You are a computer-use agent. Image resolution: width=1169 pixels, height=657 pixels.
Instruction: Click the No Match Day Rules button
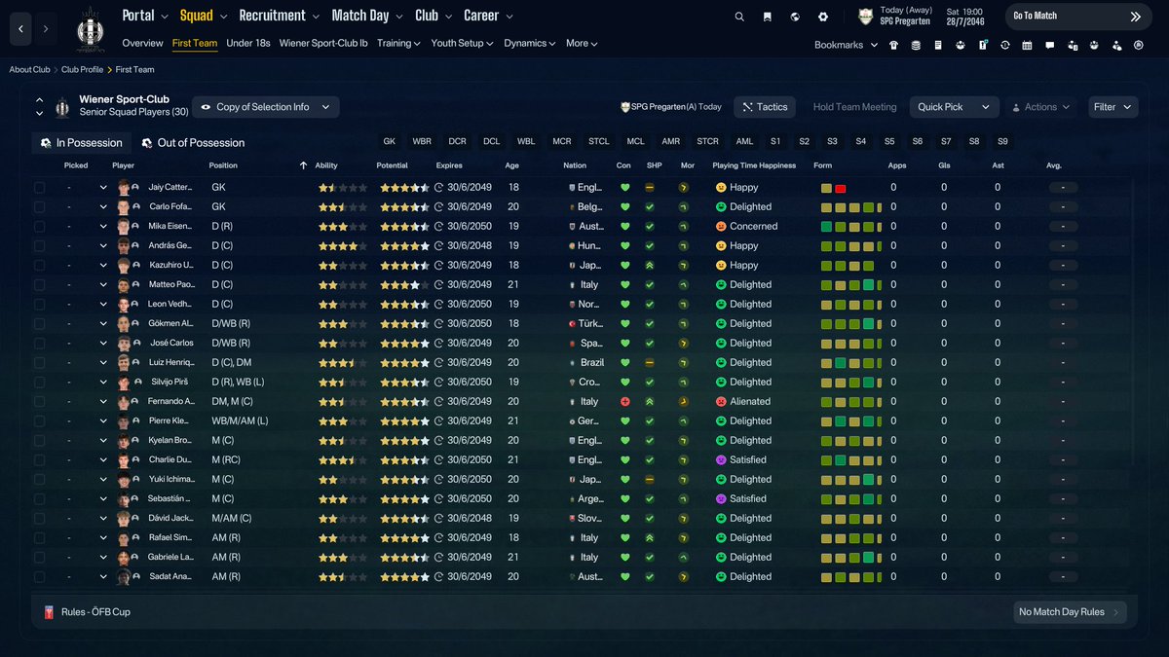[x=1071, y=612]
